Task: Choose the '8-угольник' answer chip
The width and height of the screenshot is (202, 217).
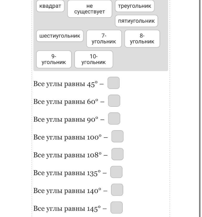Action: [142, 39]
